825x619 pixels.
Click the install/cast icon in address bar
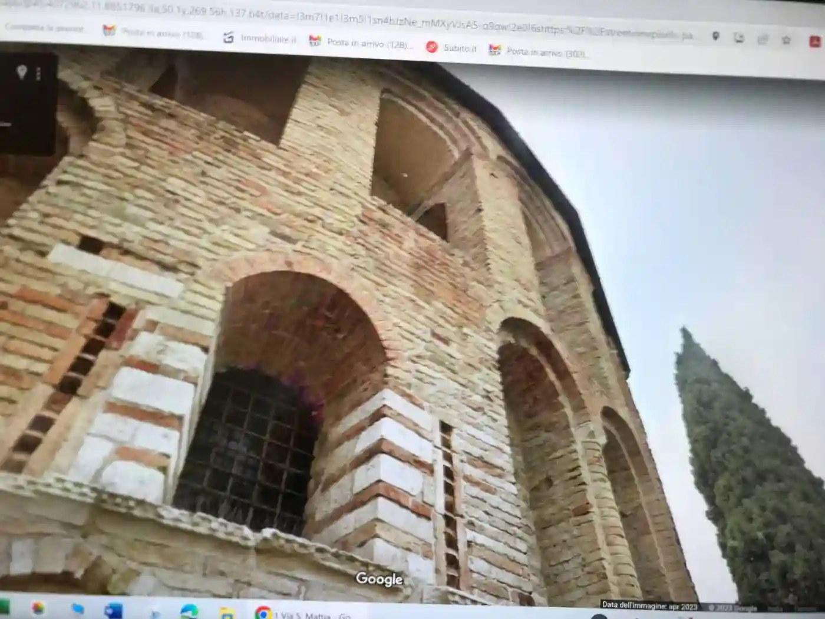[x=739, y=38]
